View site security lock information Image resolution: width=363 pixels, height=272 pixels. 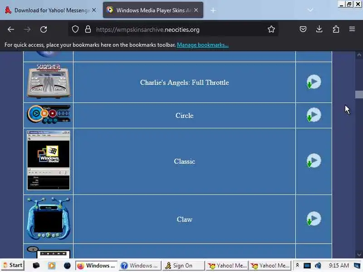[88, 29]
